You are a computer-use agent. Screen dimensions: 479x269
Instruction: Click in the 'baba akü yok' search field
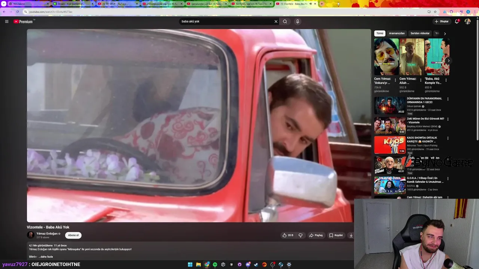(x=226, y=21)
